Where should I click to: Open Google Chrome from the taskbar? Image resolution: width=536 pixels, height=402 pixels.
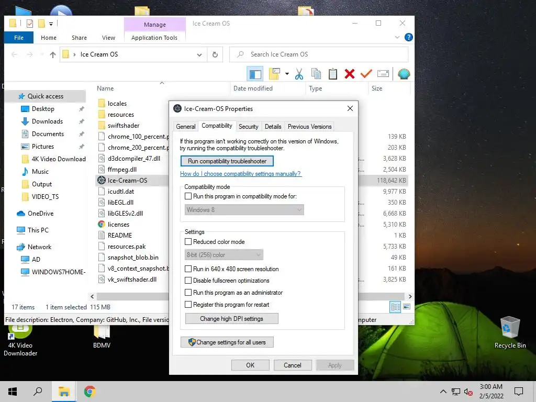90,392
